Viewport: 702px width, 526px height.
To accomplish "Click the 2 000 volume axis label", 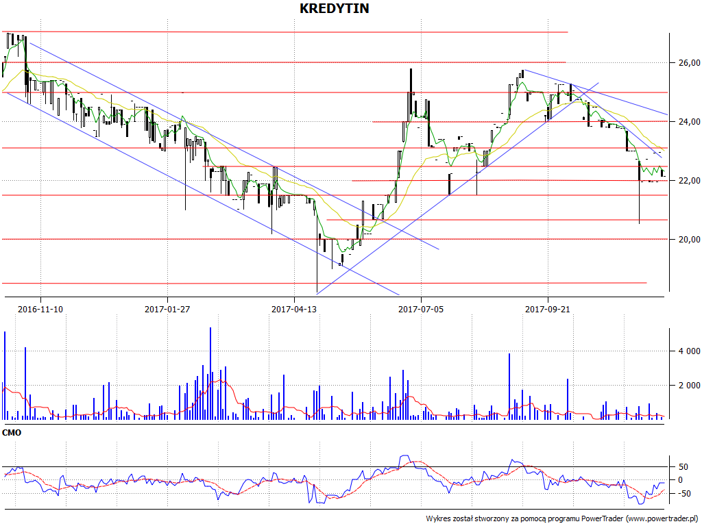I will (x=690, y=386).
